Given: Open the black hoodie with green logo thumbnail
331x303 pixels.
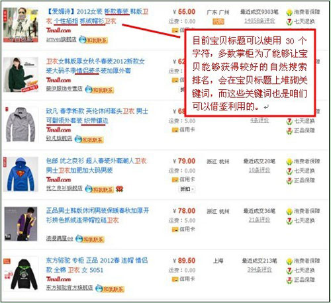Looking at the screenshot, I should coord(21,273).
